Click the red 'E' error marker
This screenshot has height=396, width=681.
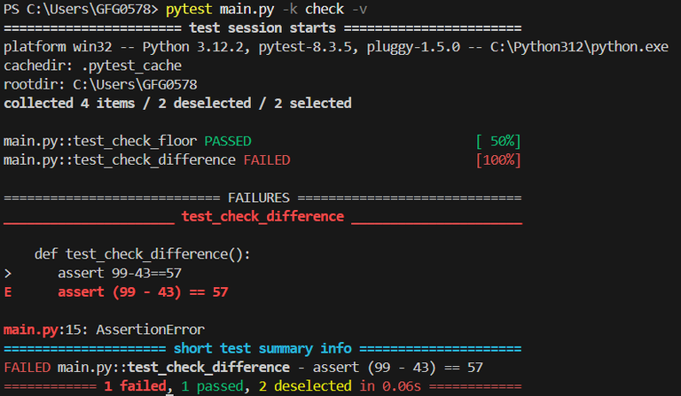(7, 291)
